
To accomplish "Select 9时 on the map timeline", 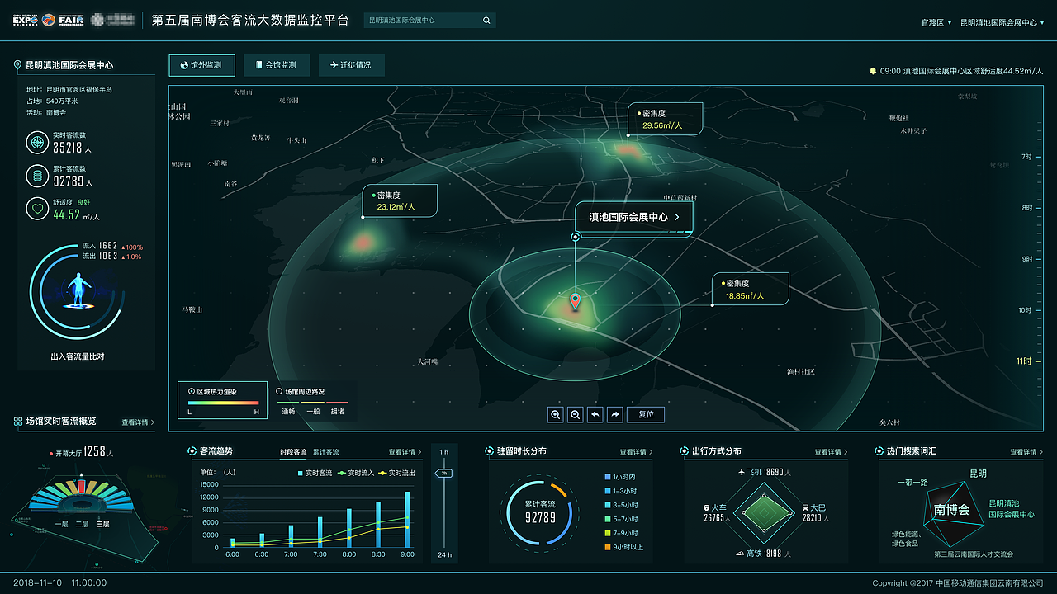I will pos(1026,259).
